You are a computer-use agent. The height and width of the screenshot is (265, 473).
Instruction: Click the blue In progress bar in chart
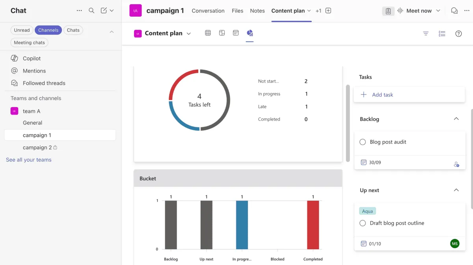[242, 225]
